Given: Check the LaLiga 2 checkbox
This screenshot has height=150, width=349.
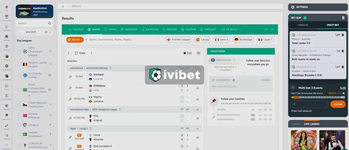Looking at the screenshot, I should click(19, 125).
